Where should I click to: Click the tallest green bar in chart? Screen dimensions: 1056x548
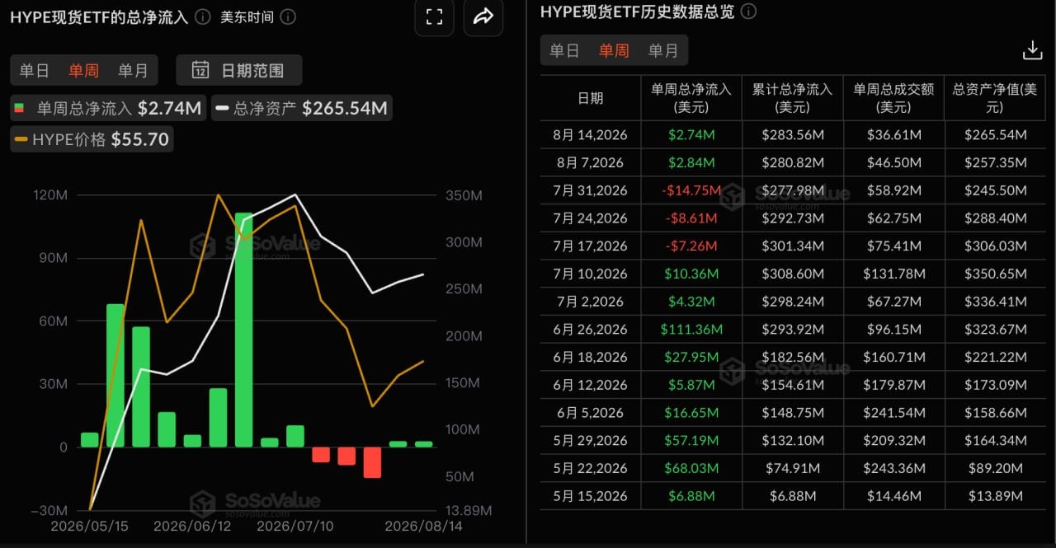243,330
